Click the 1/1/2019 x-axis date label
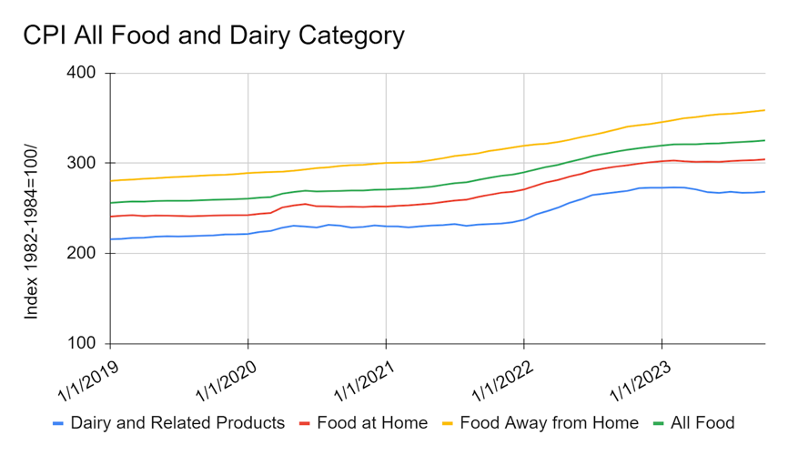The image size is (788, 455). 88,380
